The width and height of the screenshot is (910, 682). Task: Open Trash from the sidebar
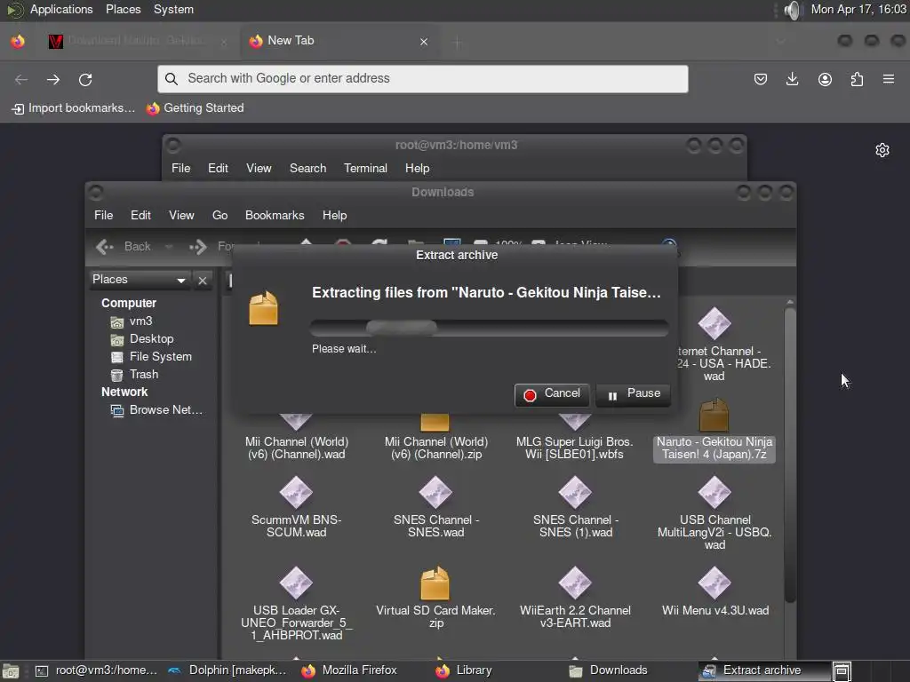tap(135, 375)
